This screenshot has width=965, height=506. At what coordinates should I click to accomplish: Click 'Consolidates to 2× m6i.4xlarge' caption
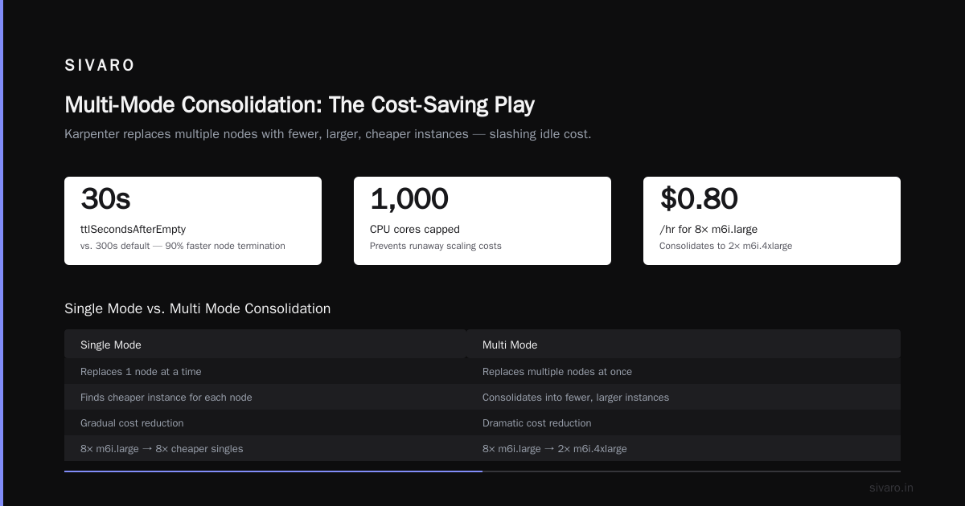coord(725,246)
